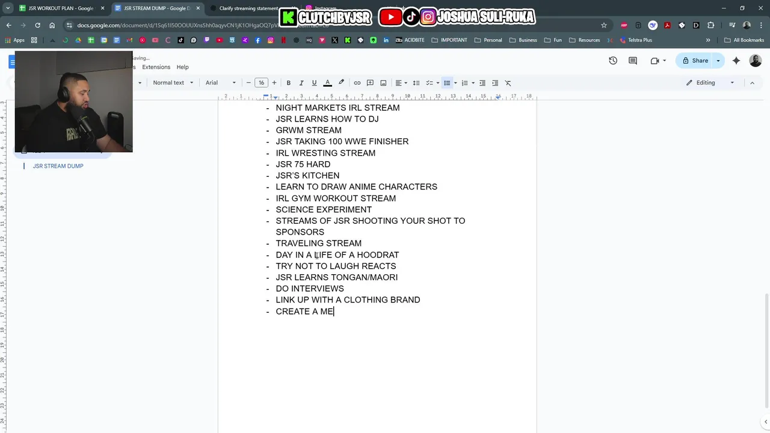Open Gemini with the sparkle icon
The image size is (770, 433).
(x=736, y=61)
